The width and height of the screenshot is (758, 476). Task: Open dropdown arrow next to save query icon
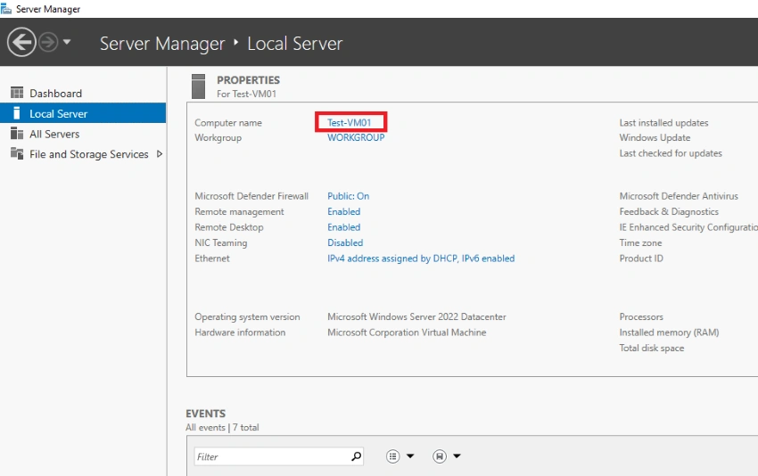coord(457,455)
